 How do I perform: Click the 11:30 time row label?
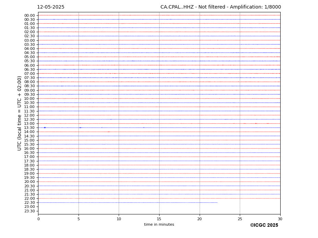tap(30, 111)
